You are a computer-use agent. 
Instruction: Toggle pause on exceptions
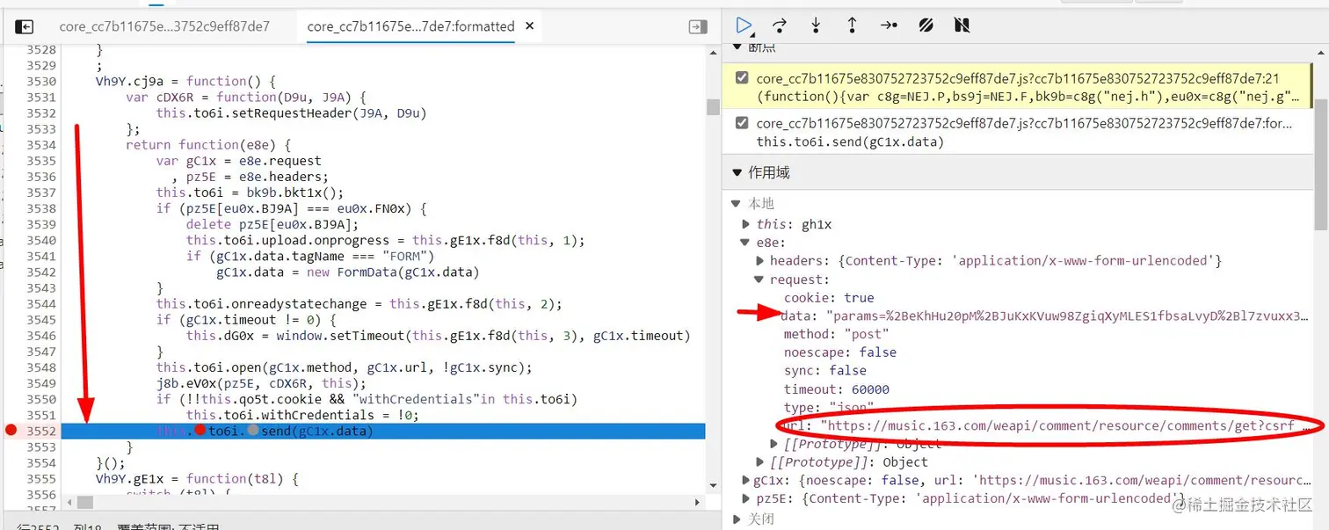pyautogui.click(x=962, y=25)
